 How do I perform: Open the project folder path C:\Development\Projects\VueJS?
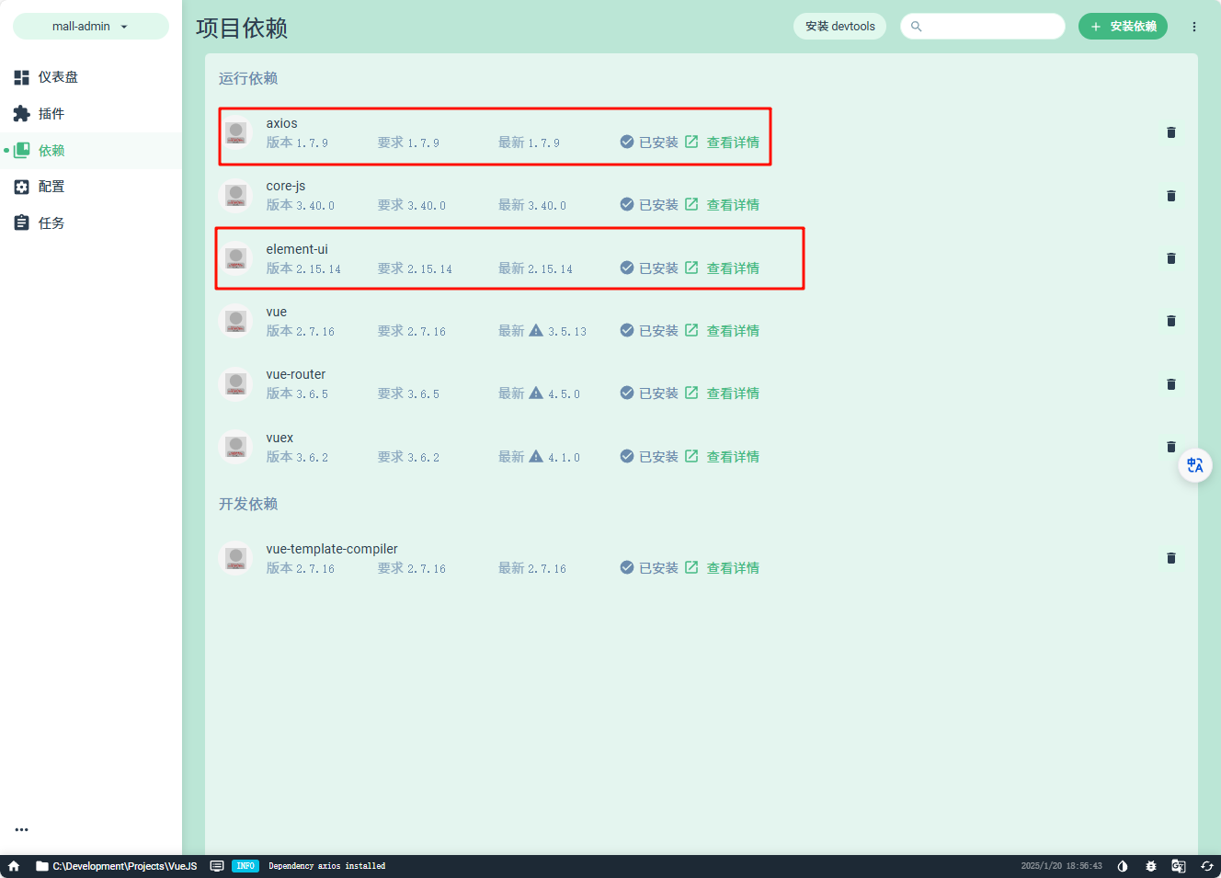pyautogui.click(x=117, y=866)
